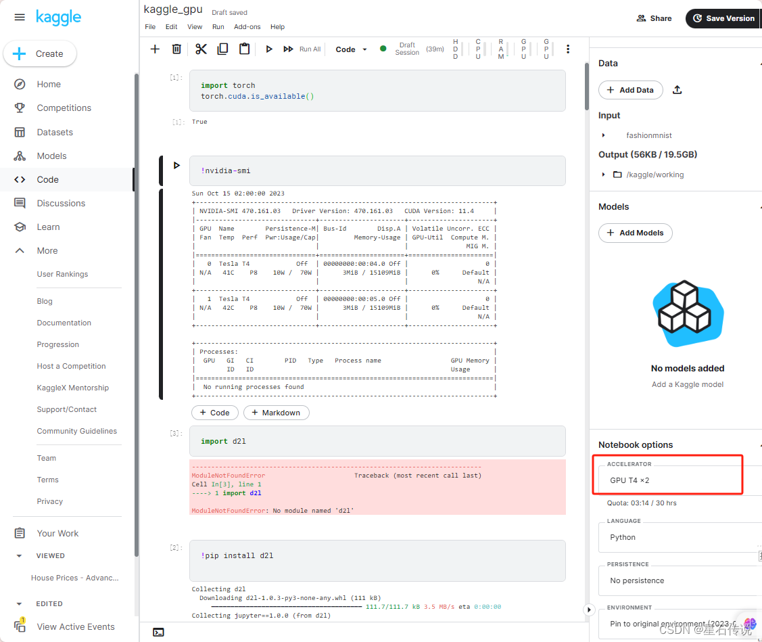Screen dimensions: 762x642
Task: View Active Events icon
Action: click(x=20, y=626)
